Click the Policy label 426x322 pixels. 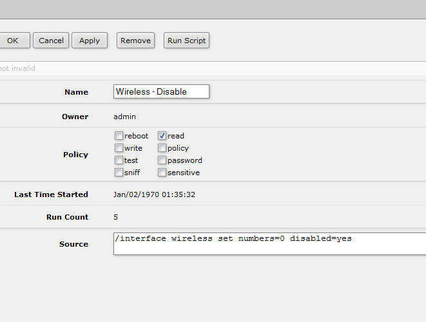76,155
